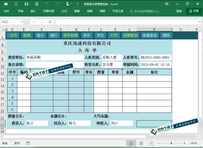Open Print Preview icon in quick access toolbar

(37, 4)
